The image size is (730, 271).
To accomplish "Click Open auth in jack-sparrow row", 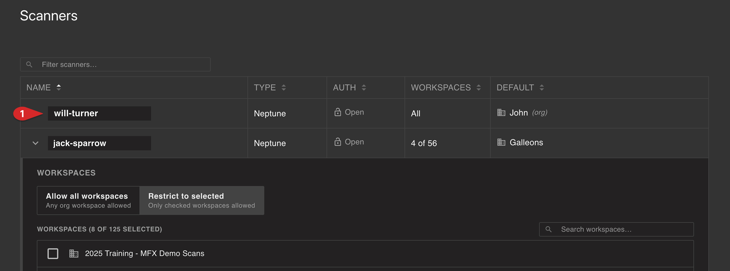I will pyautogui.click(x=354, y=142).
